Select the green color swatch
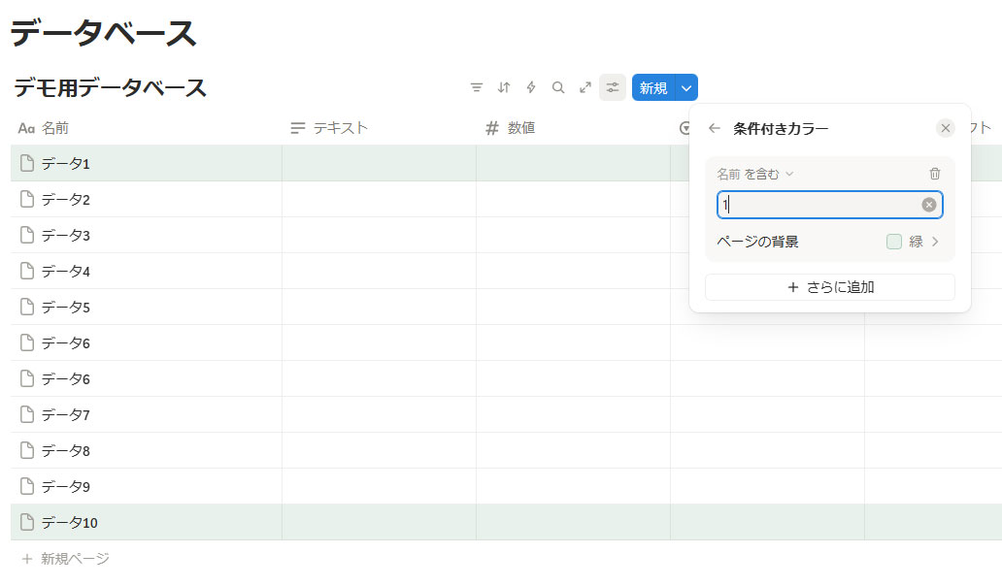This screenshot has width=1002, height=586. pyautogui.click(x=894, y=242)
